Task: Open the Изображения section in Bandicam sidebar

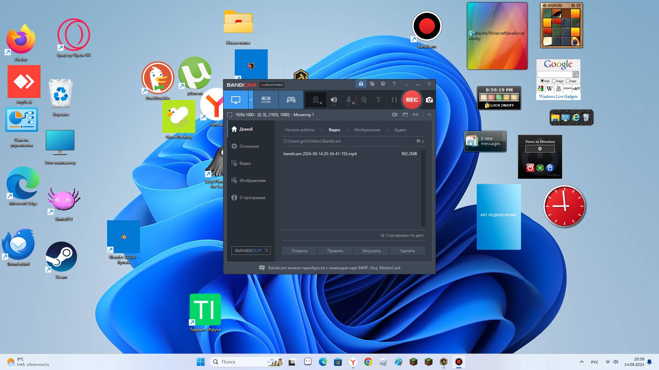Action: (251, 181)
